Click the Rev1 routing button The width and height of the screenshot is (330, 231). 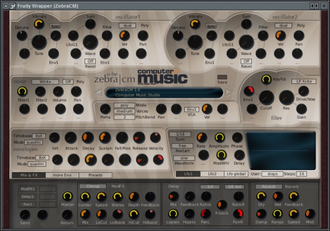point(28,204)
